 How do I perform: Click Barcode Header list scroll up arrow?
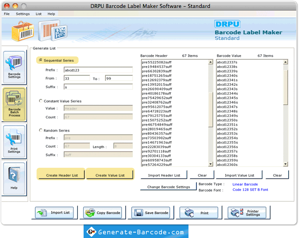211,62
